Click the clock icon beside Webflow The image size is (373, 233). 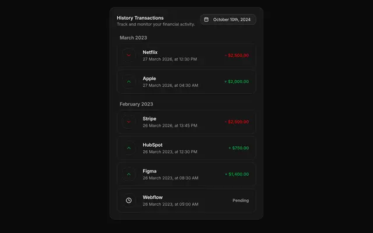point(129,200)
